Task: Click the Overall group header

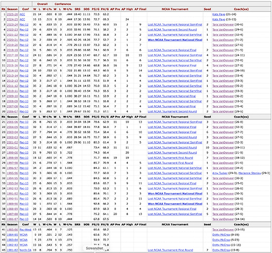Action: click(42, 4)
